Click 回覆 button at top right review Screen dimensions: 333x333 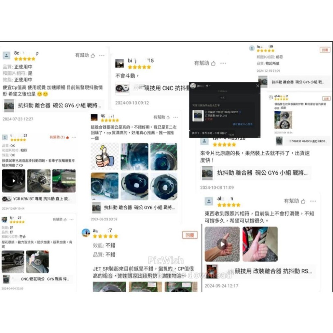[325, 50]
